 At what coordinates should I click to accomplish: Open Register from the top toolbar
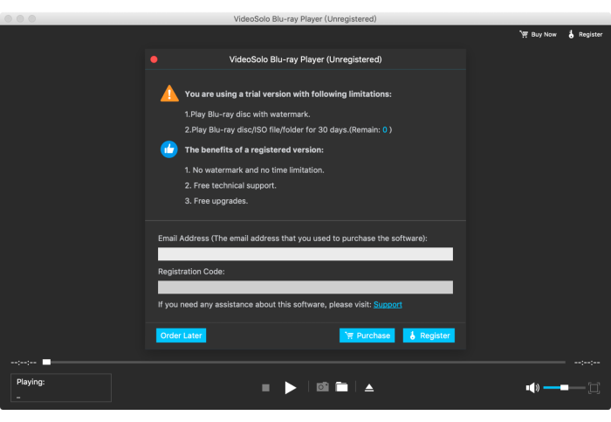tap(585, 34)
